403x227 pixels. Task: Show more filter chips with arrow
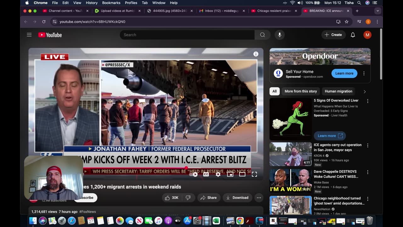tap(365, 91)
